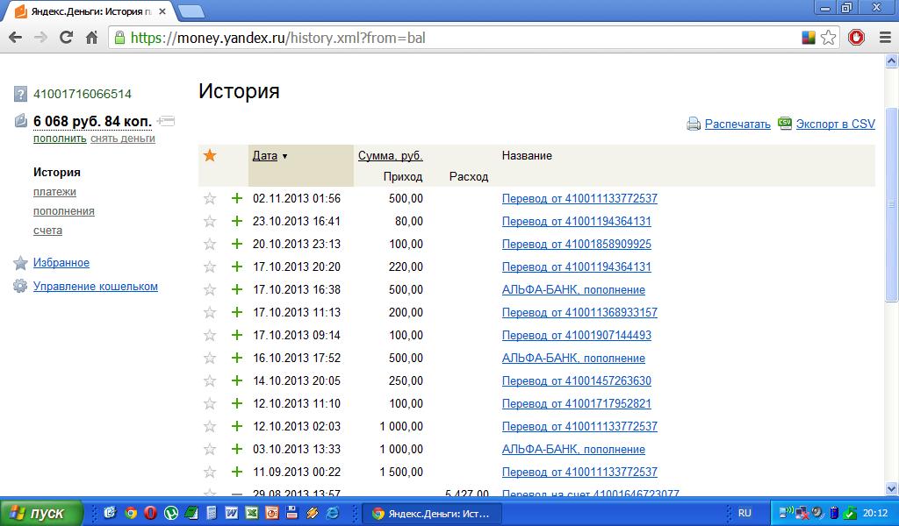Image resolution: width=899 pixels, height=526 pixels.
Task: Open the платежи section in the sidebar
Action: click(x=54, y=192)
